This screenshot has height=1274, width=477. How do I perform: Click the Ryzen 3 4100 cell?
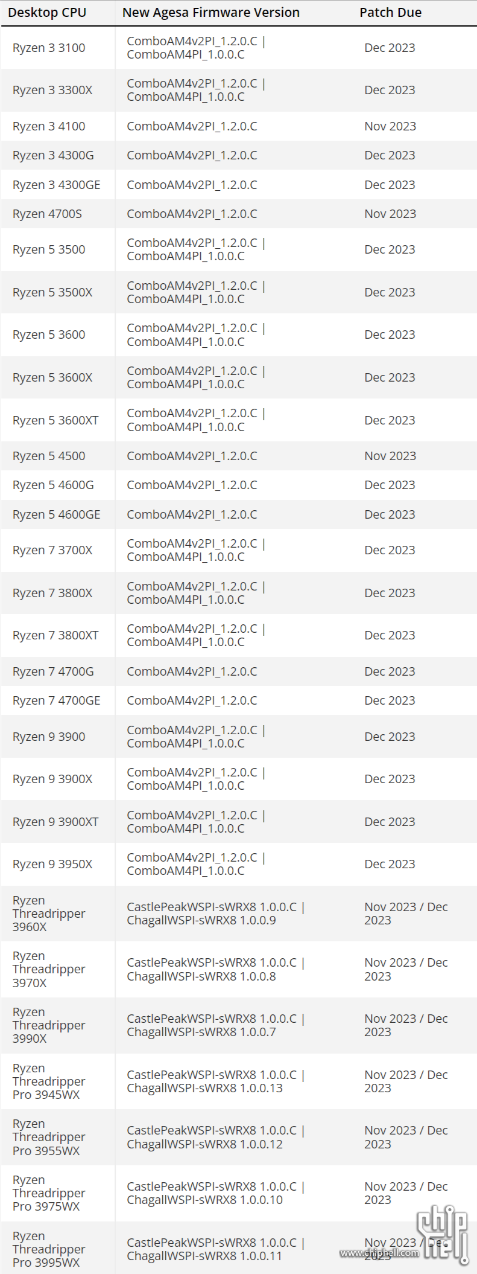pos(49,126)
